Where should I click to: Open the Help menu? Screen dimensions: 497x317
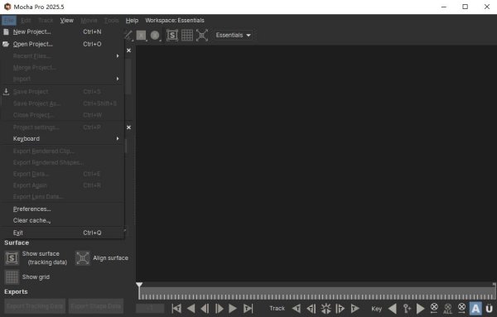pyautogui.click(x=132, y=20)
